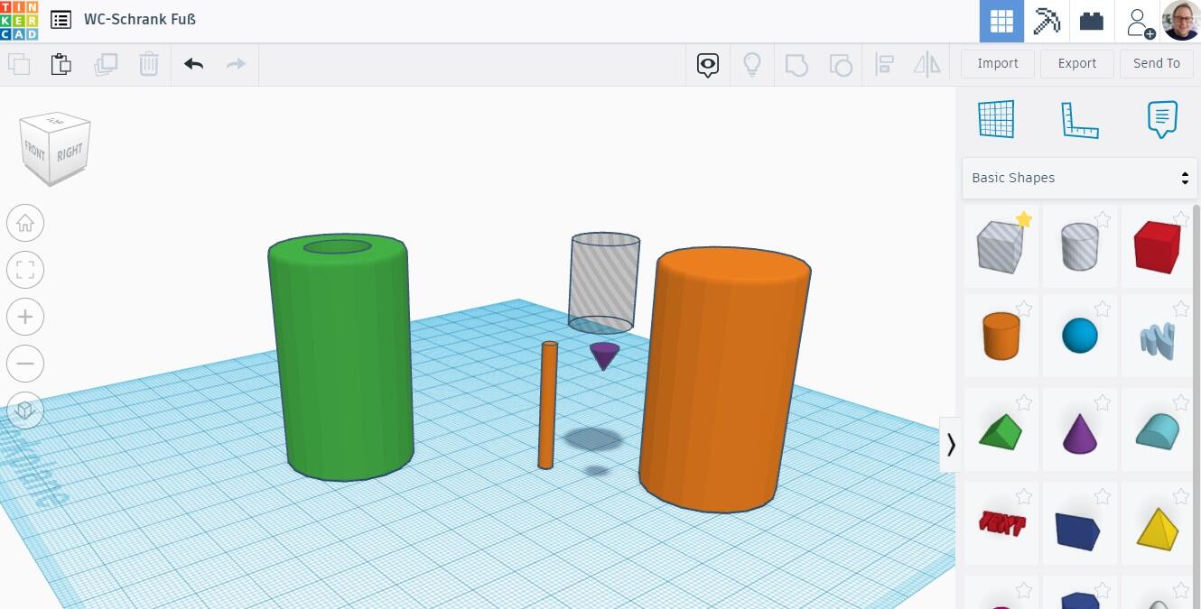This screenshot has width=1201, height=609.
Task: Toggle perspective/orthographic view
Action: coord(25,411)
